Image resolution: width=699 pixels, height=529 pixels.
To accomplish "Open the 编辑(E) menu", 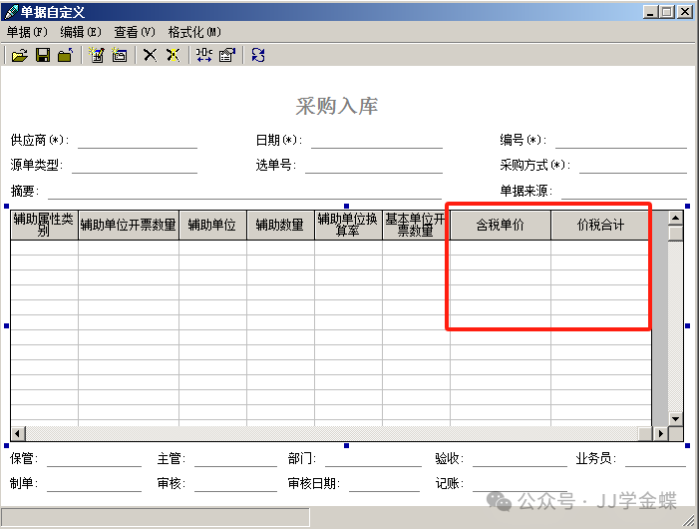I will click(80, 32).
